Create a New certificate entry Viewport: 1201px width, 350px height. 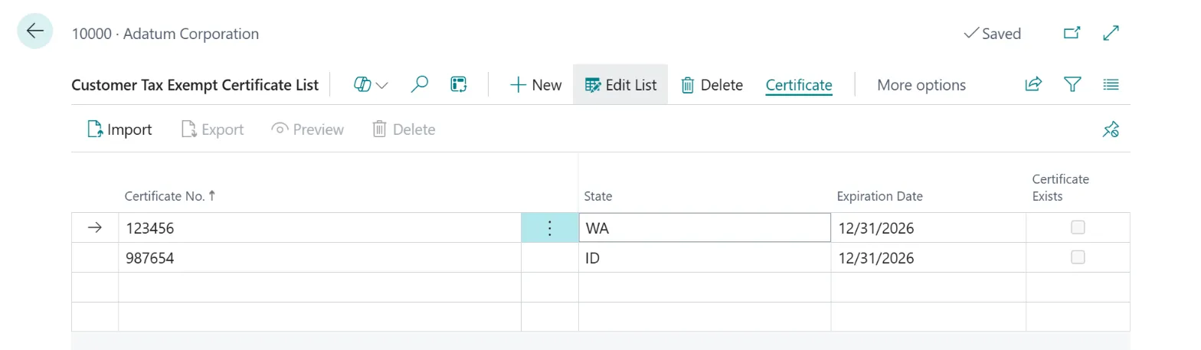(x=535, y=85)
